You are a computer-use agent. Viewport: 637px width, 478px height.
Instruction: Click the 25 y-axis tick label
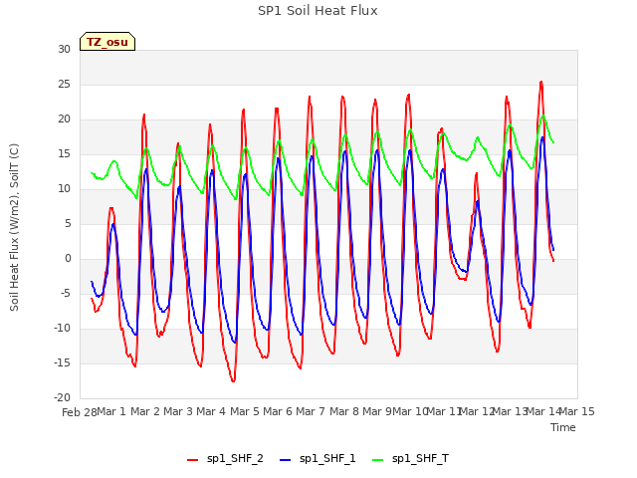[x=64, y=84]
